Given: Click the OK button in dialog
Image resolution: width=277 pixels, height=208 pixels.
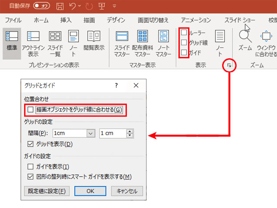Looking at the screenshot, I should (x=90, y=191).
